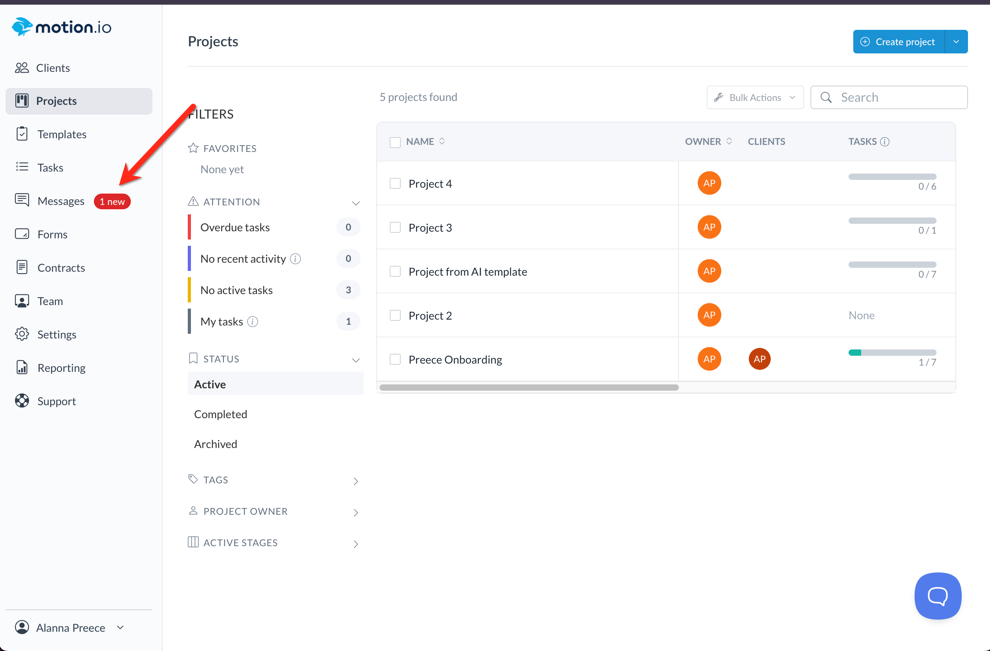
Task: Expand the Tags filter section
Action: tap(275, 480)
